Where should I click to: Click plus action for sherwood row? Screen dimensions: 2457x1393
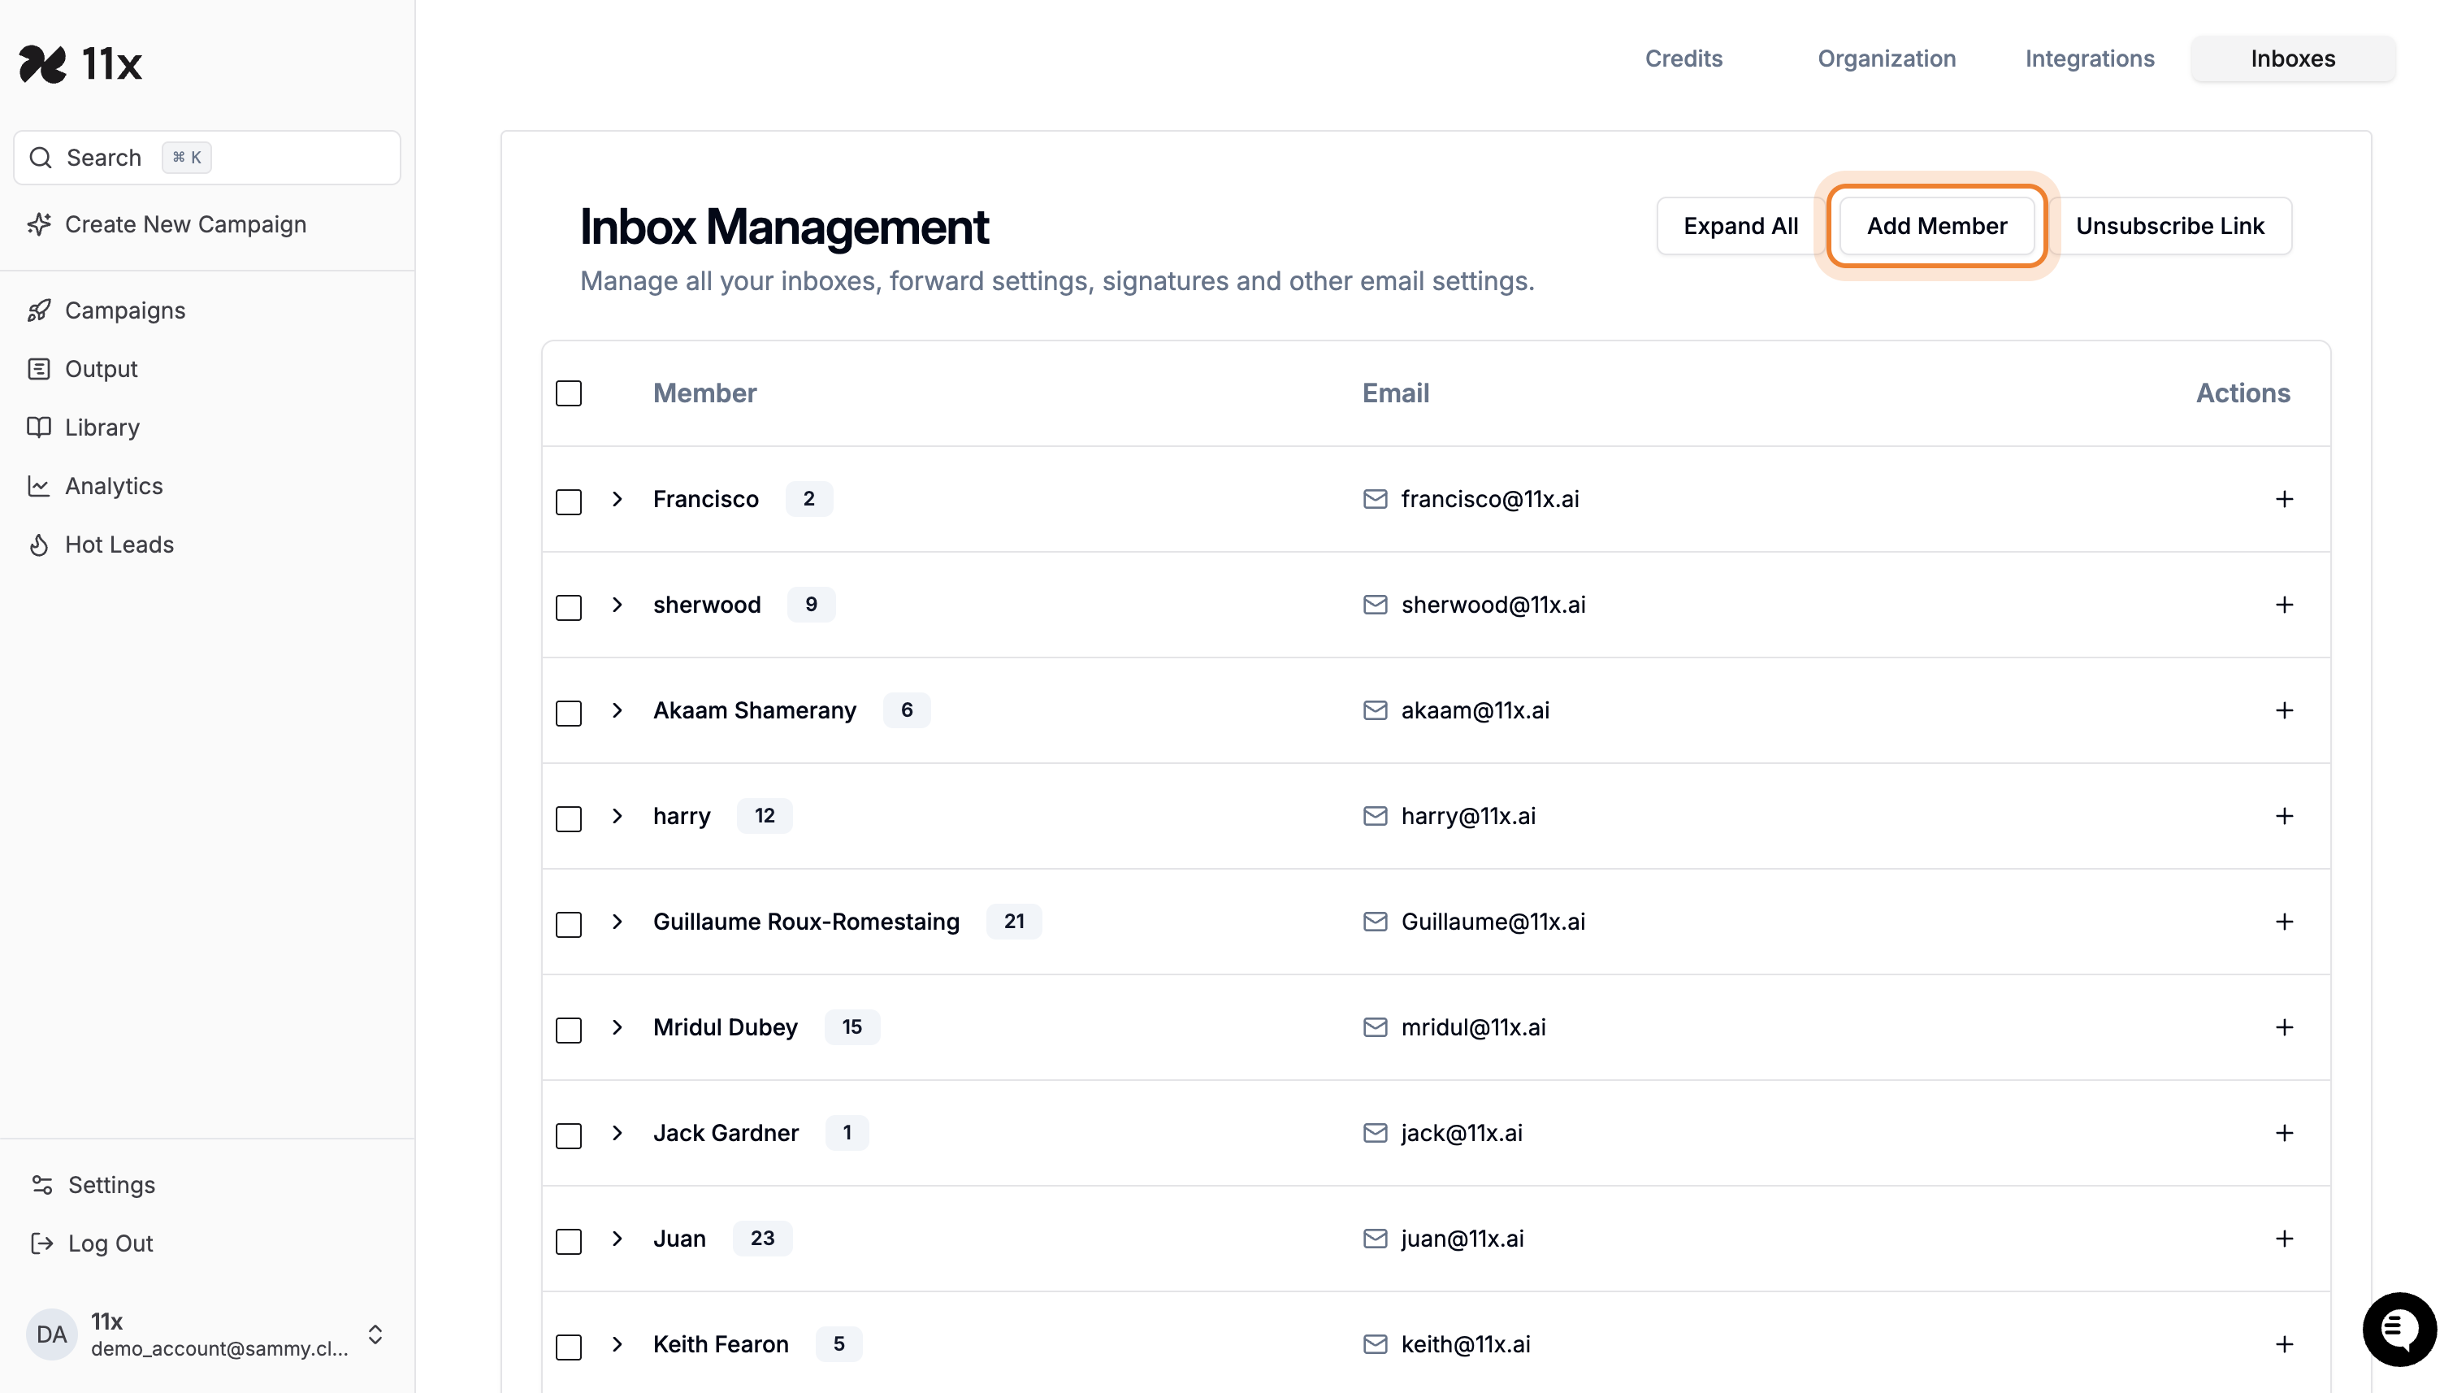click(x=2284, y=605)
